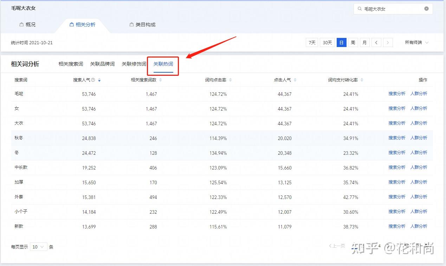Image resolution: width=446 pixels, height=266 pixels.
Task: Click the search magnifier icon in search box
Action: click(x=360, y=9)
